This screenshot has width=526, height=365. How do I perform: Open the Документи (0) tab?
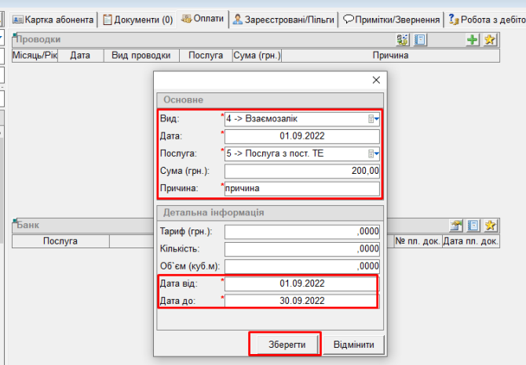click(138, 20)
